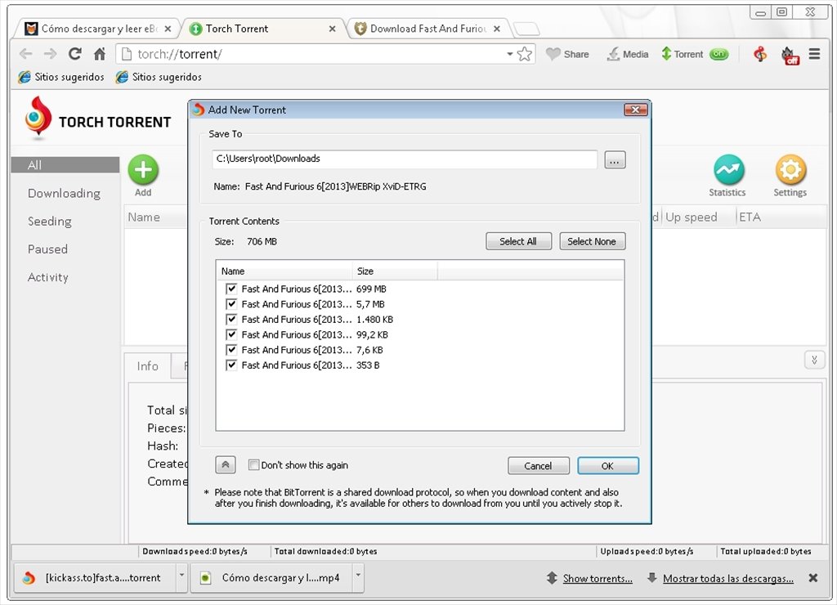Go back to the previous page
This screenshot has width=837, height=605.
tap(25, 54)
